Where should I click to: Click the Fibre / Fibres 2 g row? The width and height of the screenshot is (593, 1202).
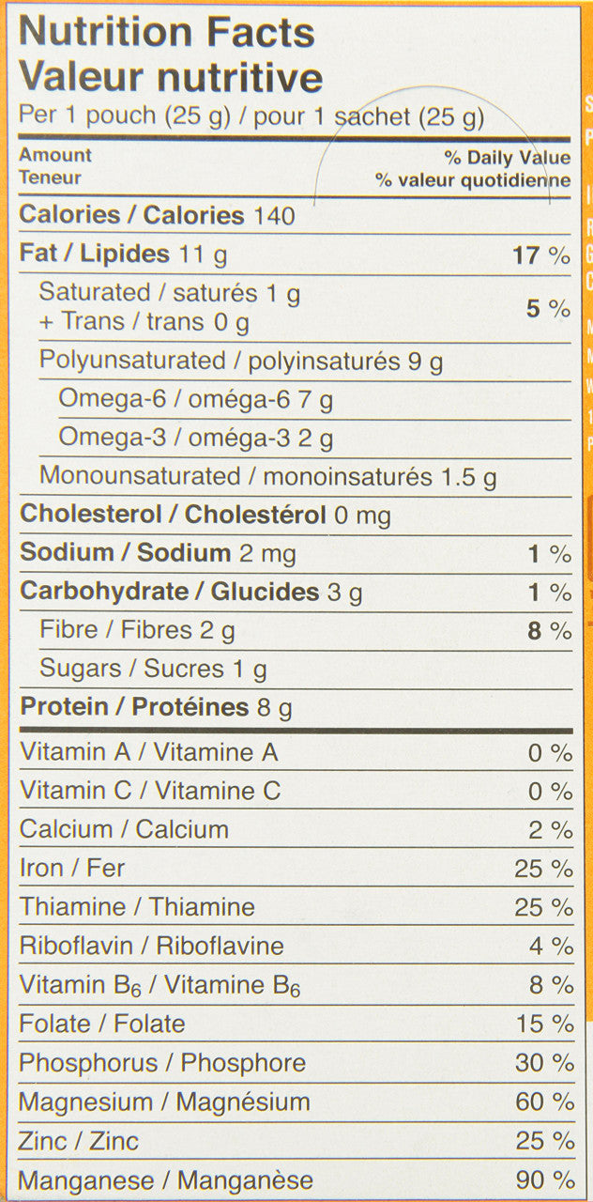coord(137,631)
